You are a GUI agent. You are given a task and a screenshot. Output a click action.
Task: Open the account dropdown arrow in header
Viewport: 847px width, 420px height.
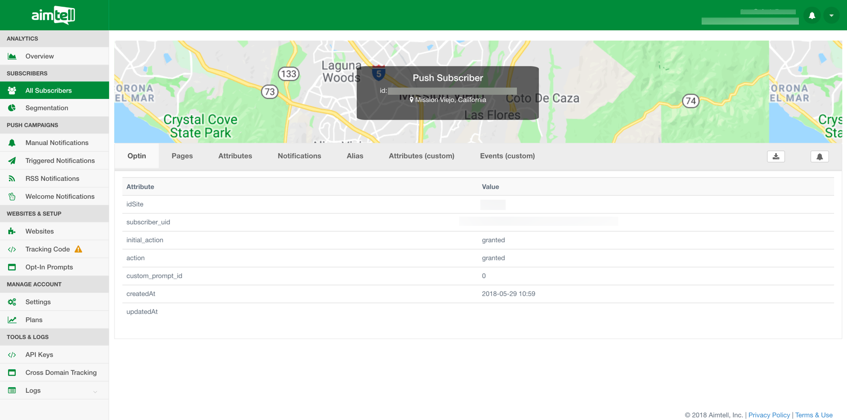coord(831,15)
